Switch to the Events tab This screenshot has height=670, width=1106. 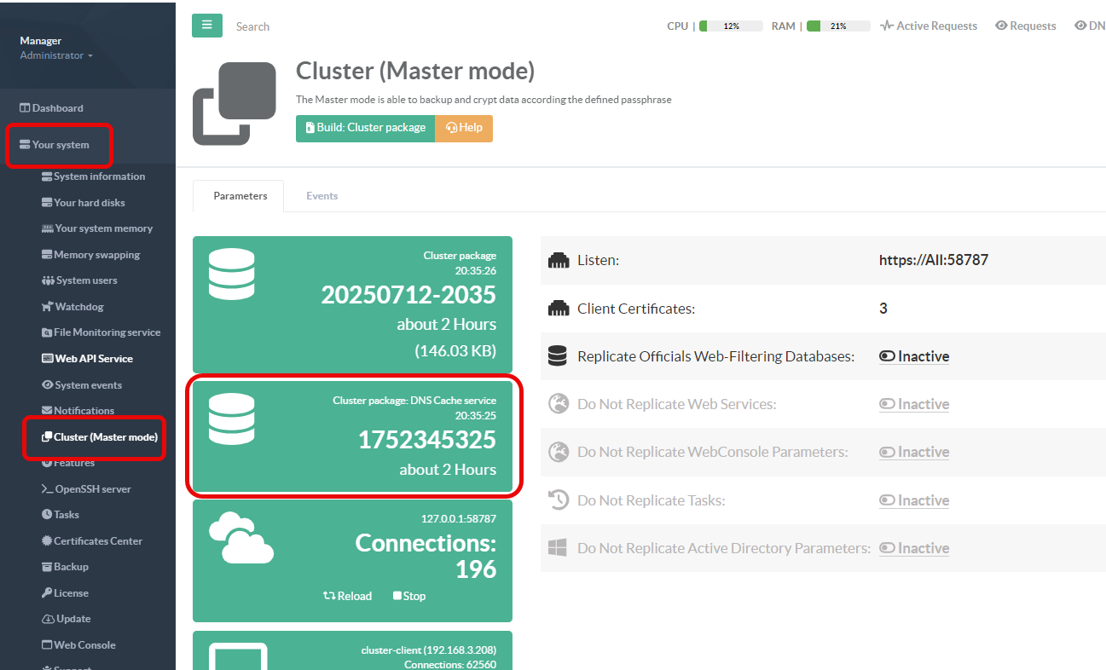point(321,196)
